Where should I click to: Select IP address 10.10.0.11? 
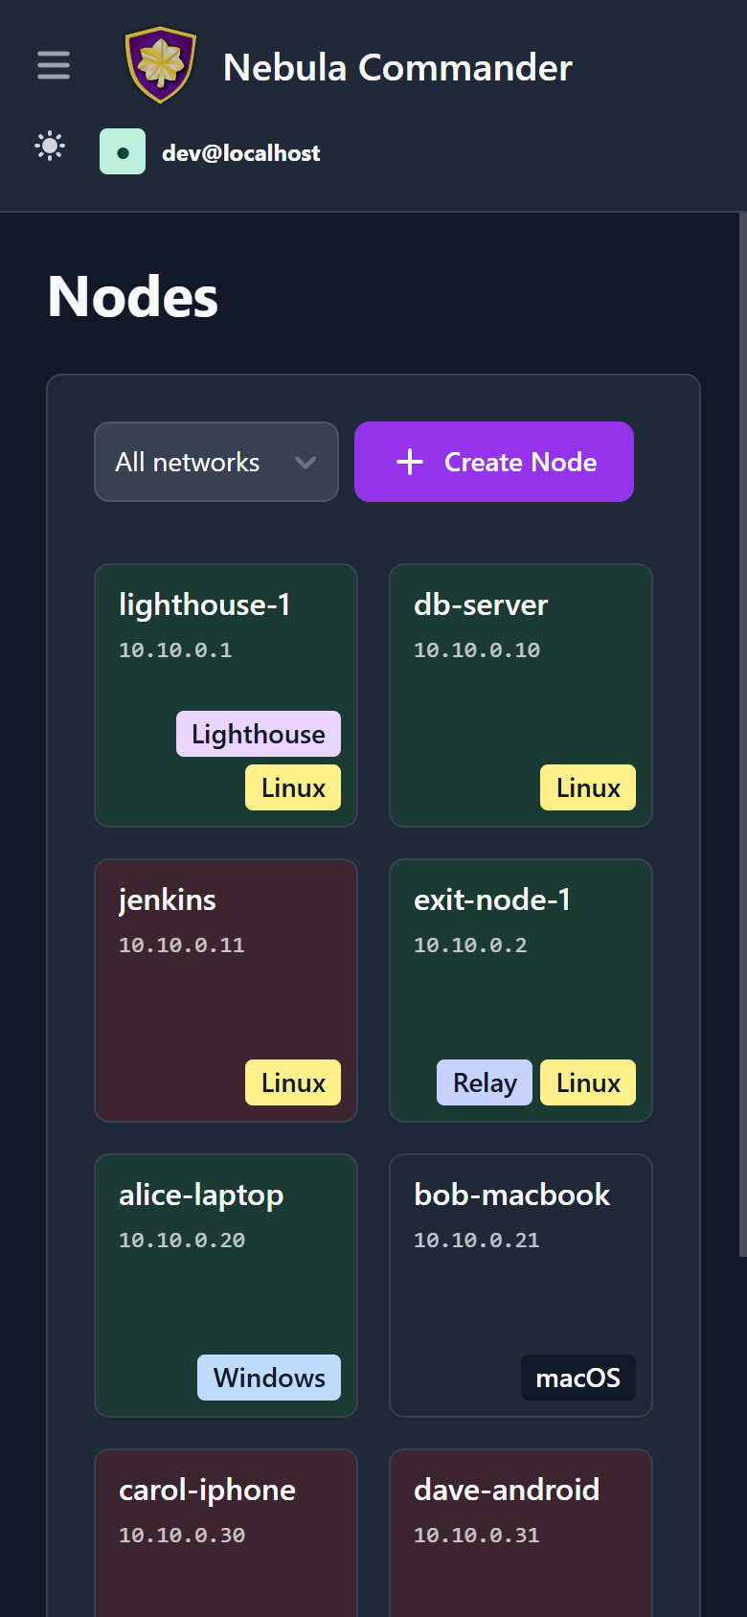point(182,945)
